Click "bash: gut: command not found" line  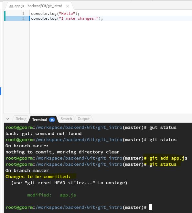43,134
